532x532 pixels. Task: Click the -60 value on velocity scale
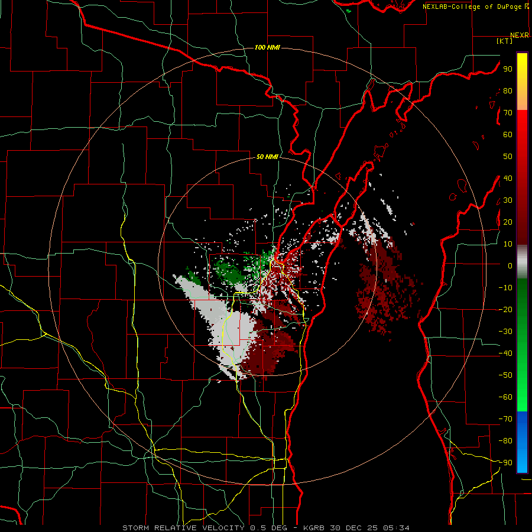[x=505, y=397]
